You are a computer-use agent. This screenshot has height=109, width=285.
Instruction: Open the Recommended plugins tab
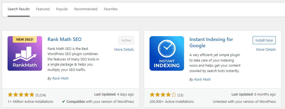(86, 9)
